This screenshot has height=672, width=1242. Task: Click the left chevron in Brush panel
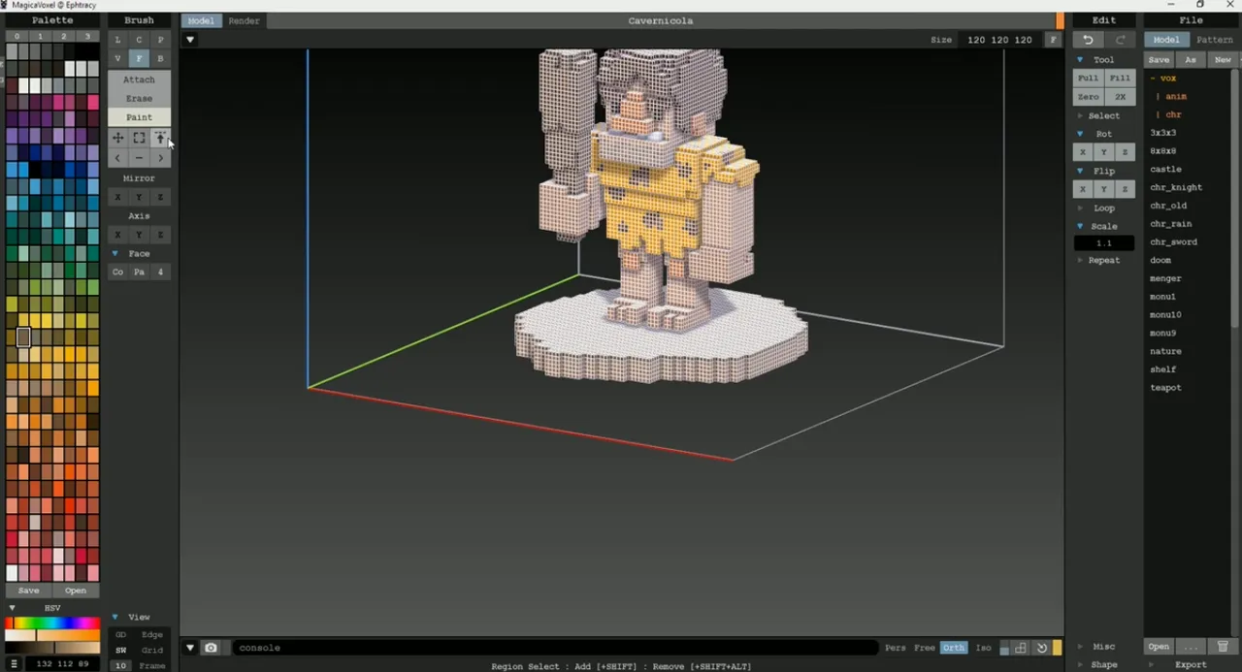coord(117,157)
